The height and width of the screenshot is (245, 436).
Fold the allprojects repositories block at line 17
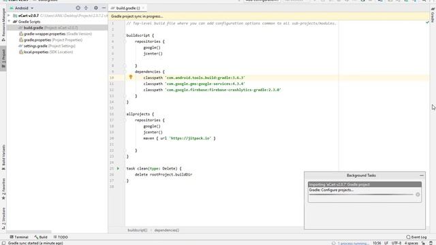pyautogui.click(x=125, y=120)
